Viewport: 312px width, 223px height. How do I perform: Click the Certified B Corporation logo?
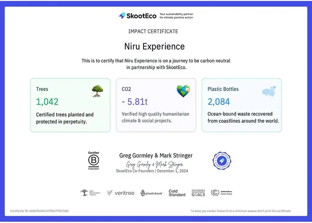(x=94, y=161)
